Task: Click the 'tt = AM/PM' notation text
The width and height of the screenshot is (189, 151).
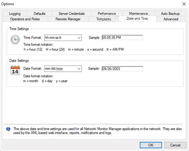Action: pos(115,49)
